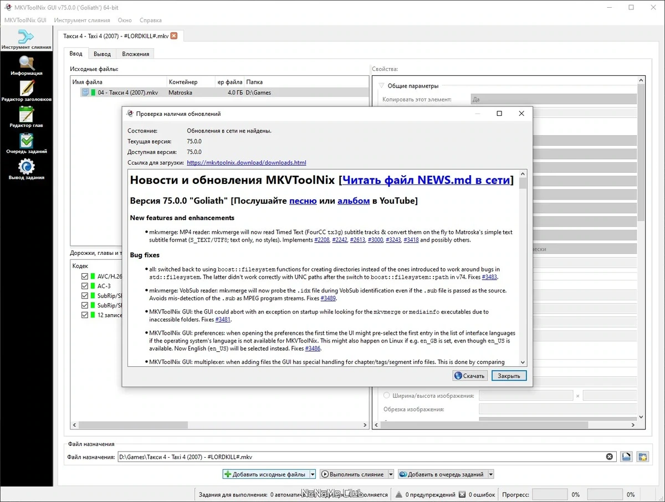Viewport: 665px width, 502px height.
Task: Open the Information tool in the sidebar
Action: pos(26,66)
